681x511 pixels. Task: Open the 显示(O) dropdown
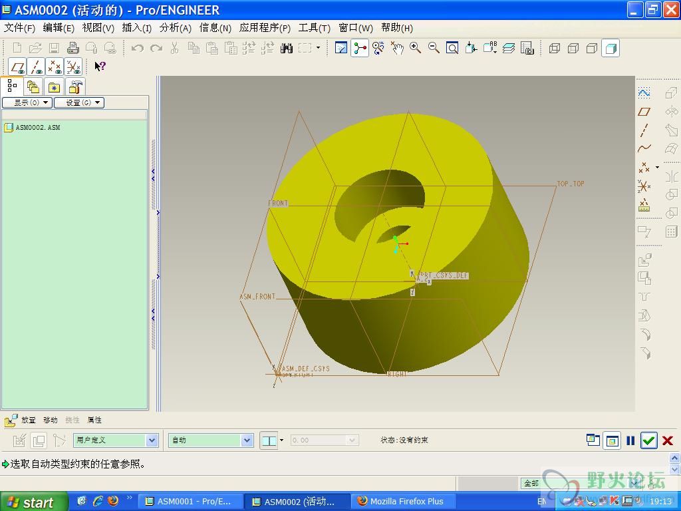(27, 102)
